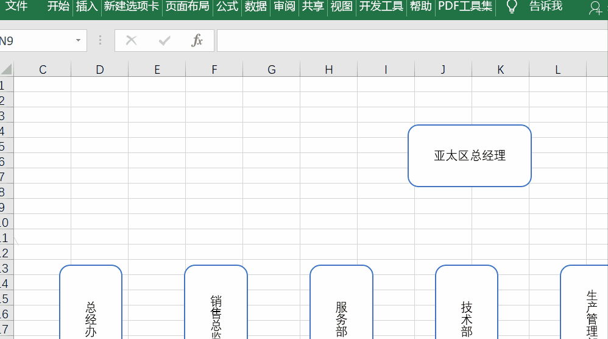
Task: Switch to the 视图 tab
Action: 342,6
